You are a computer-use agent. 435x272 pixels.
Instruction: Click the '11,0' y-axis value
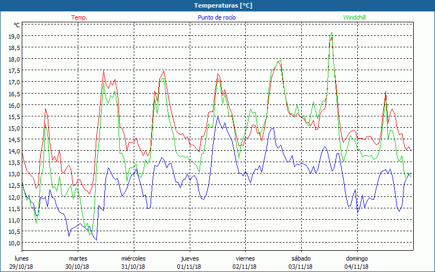click(x=15, y=220)
